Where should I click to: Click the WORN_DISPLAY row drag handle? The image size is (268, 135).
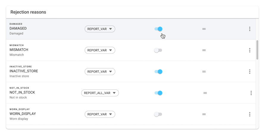click(x=204, y=114)
